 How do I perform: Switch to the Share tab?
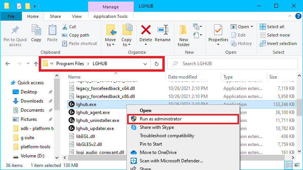(55, 16)
